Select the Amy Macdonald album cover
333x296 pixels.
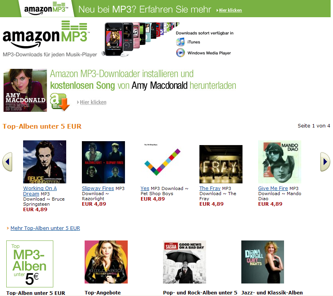pos(25,90)
